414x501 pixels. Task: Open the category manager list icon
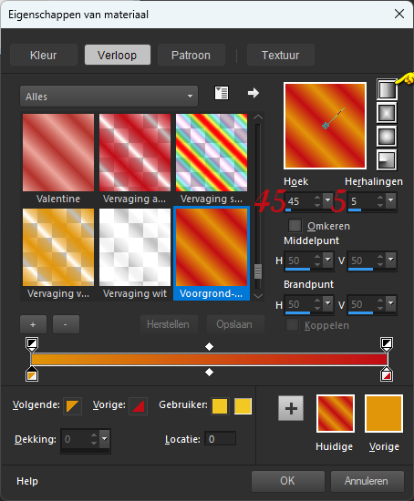point(221,93)
